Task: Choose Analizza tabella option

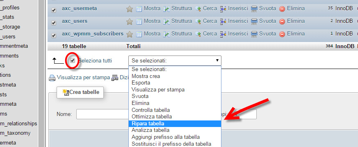Action: coord(175,130)
